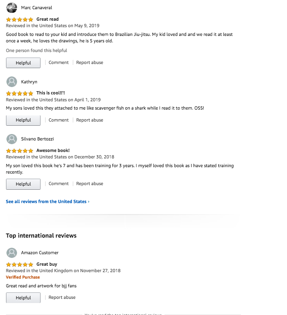
Task: Click Kathryn's default profile avatar
Action: click(12, 82)
